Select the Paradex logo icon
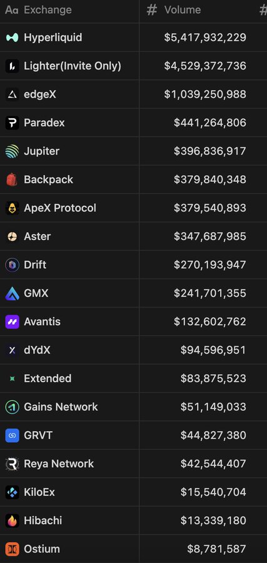Viewport: 267px width, 563px height. pos(13,123)
